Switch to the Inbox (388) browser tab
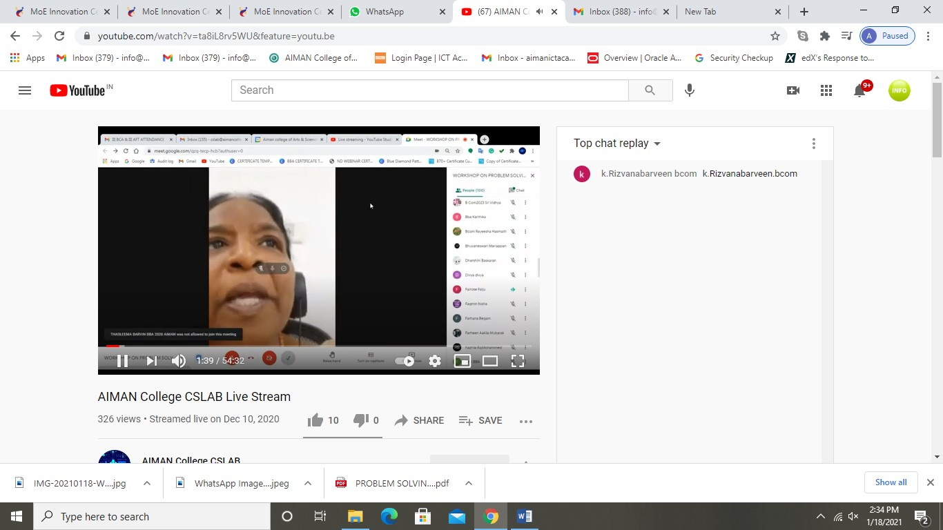The height and width of the screenshot is (530, 943). coord(620,12)
